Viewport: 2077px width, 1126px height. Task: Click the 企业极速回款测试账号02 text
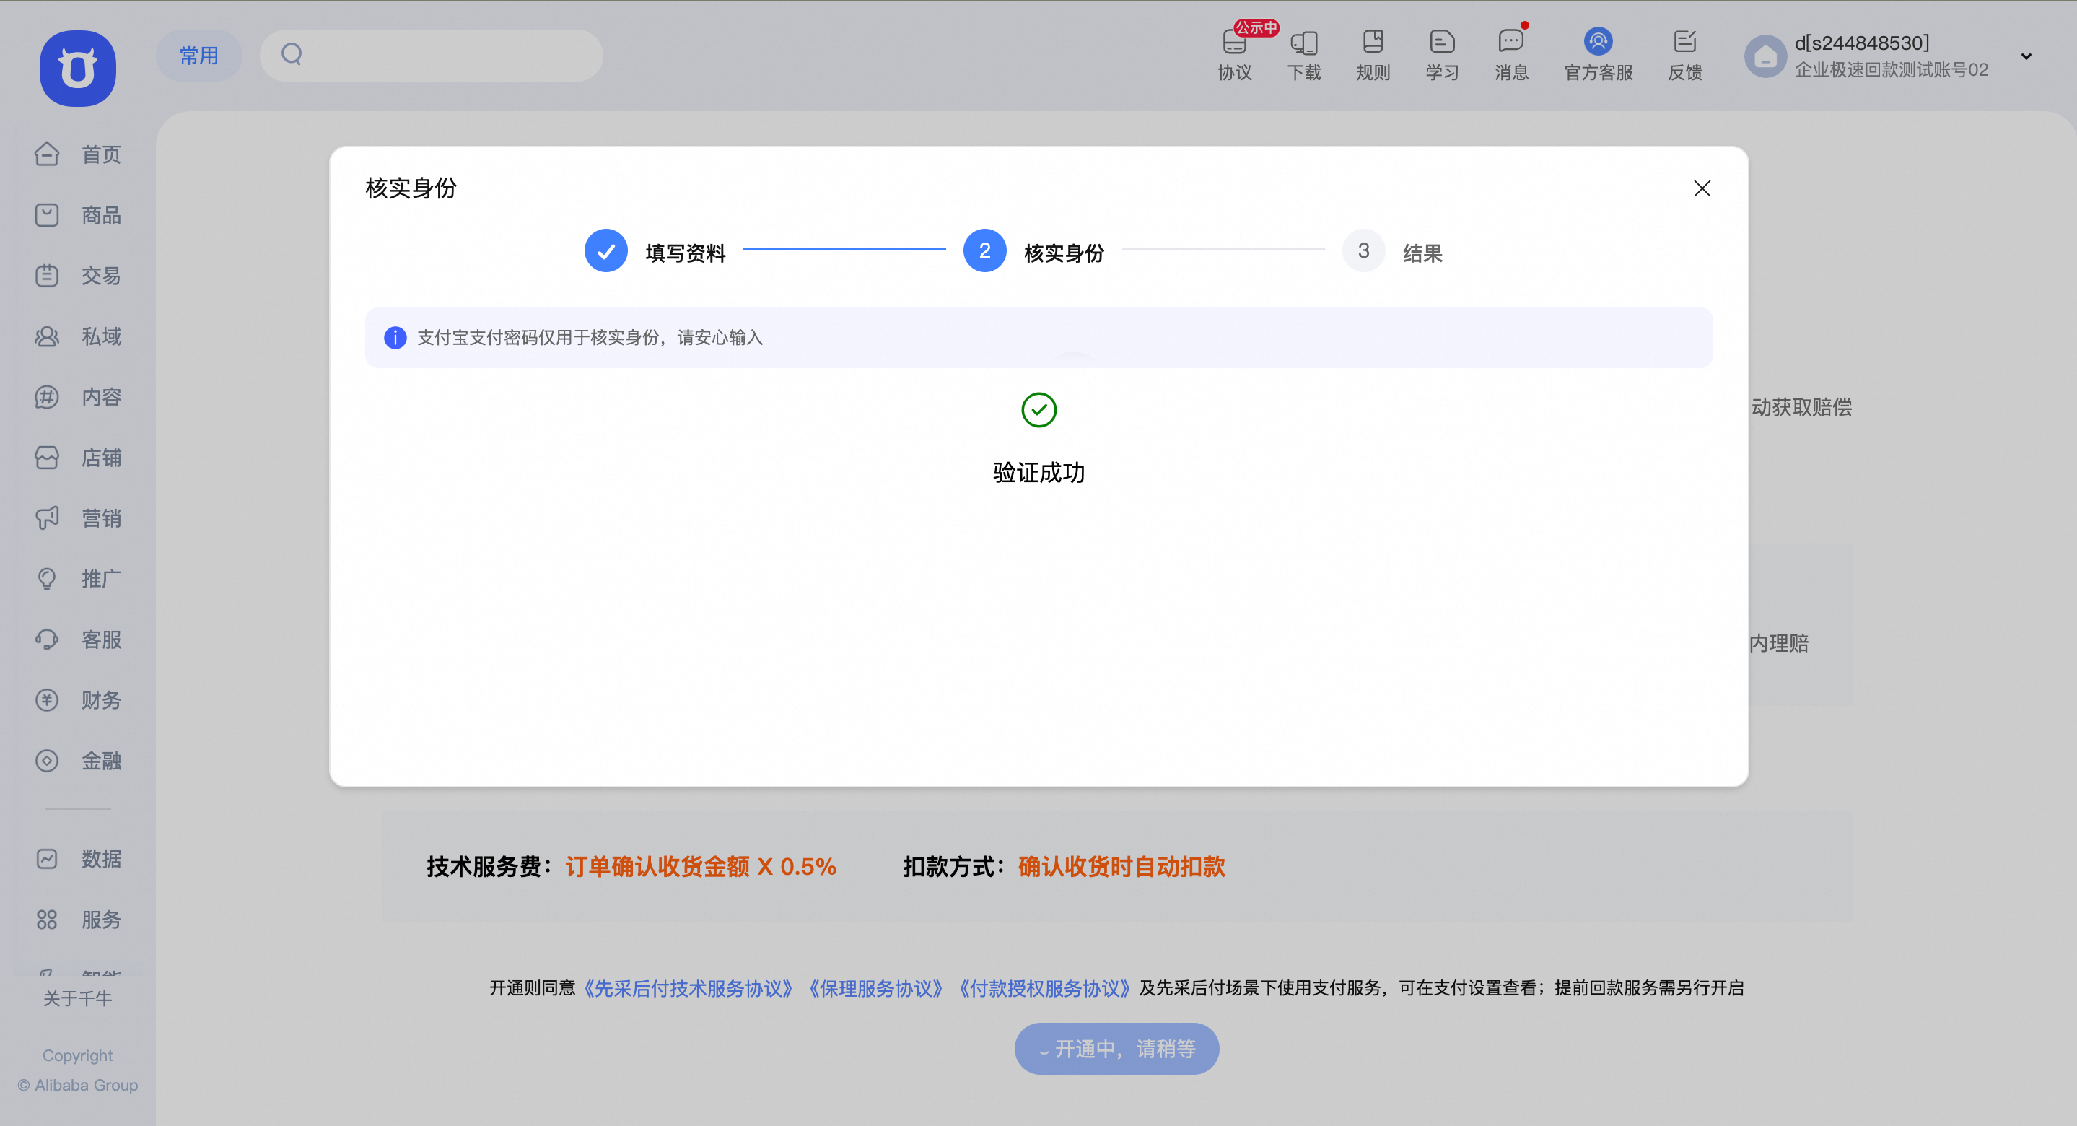click(x=1892, y=70)
